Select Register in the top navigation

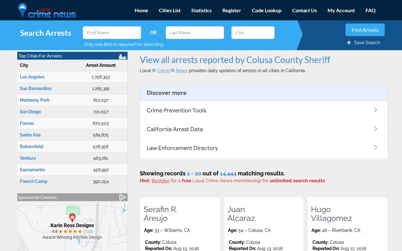(x=232, y=10)
